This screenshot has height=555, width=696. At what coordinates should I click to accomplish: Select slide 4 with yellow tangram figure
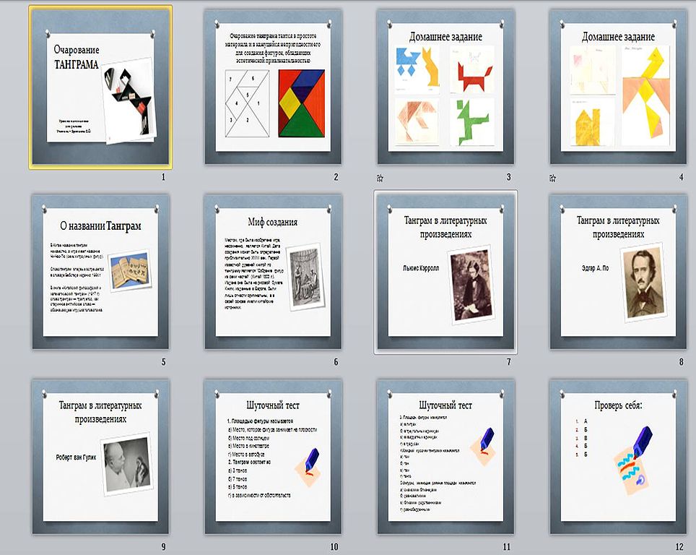click(618, 87)
